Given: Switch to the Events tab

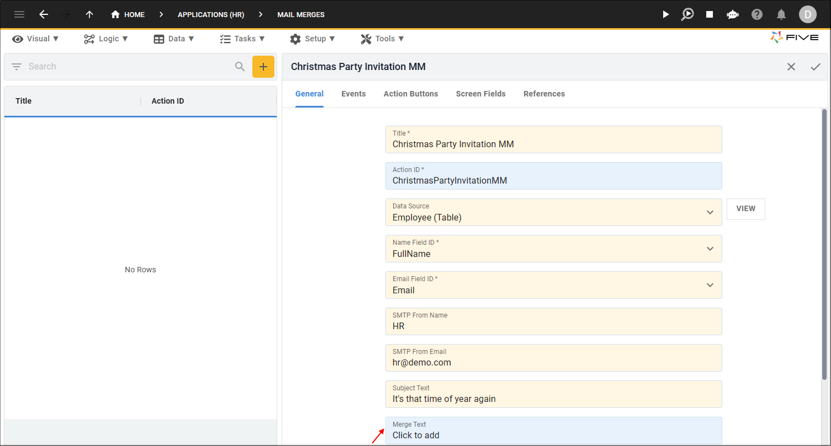Looking at the screenshot, I should [353, 94].
